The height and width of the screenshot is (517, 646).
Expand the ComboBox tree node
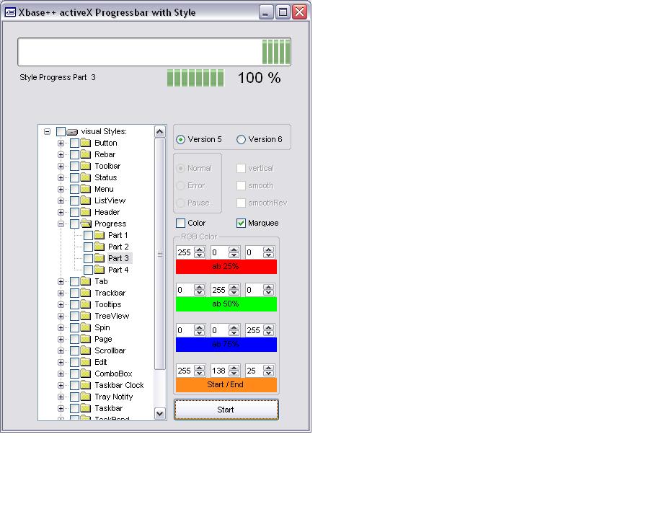tap(61, 374)
